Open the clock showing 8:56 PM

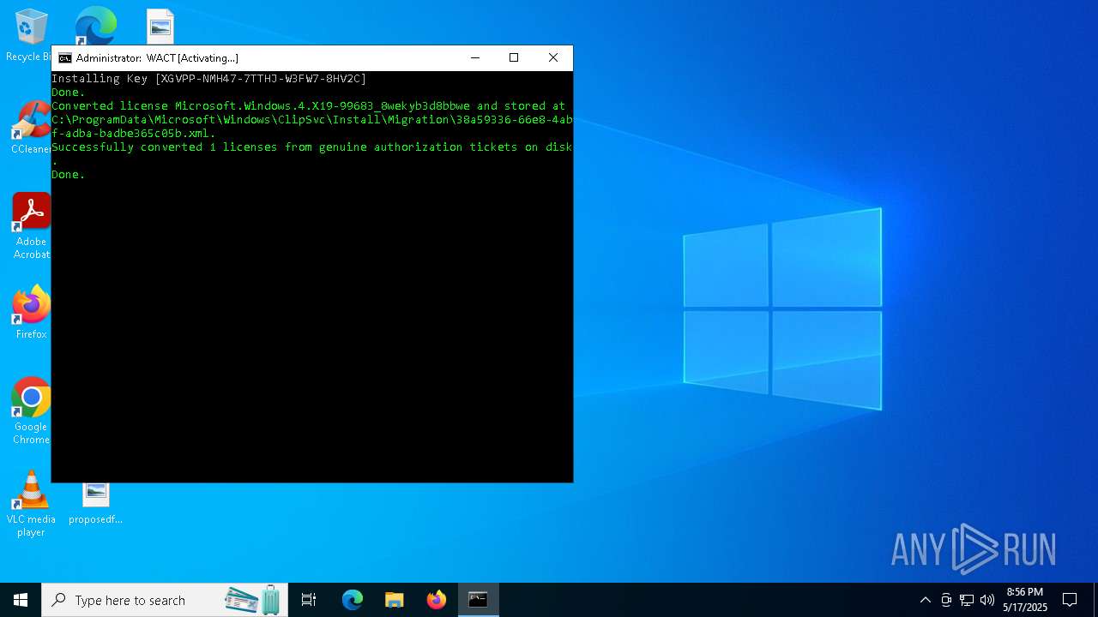[x=1025, y=600]
